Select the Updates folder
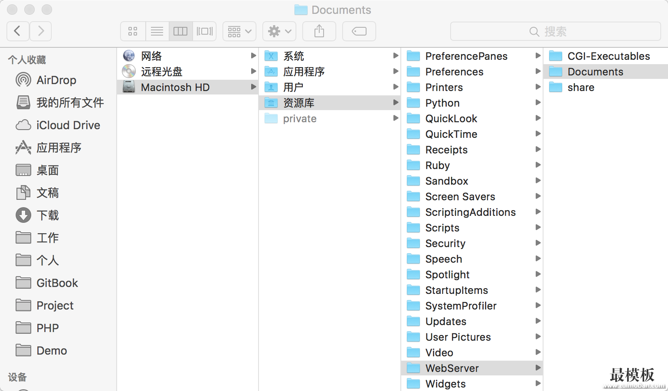Screen dimensions: 668x391 pyautogui.click(x=472, y=321)
